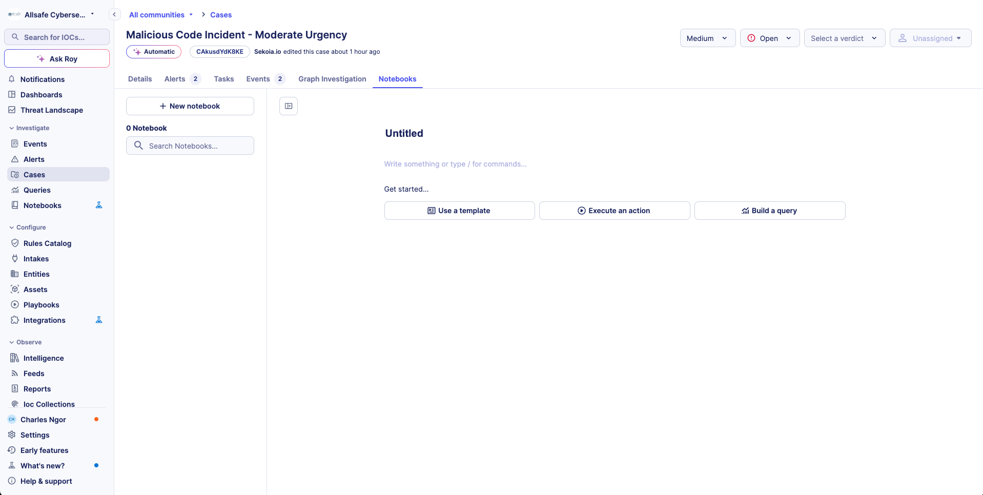Switch to the Alerts tab
983x495 pixels.
pos(175,79)
